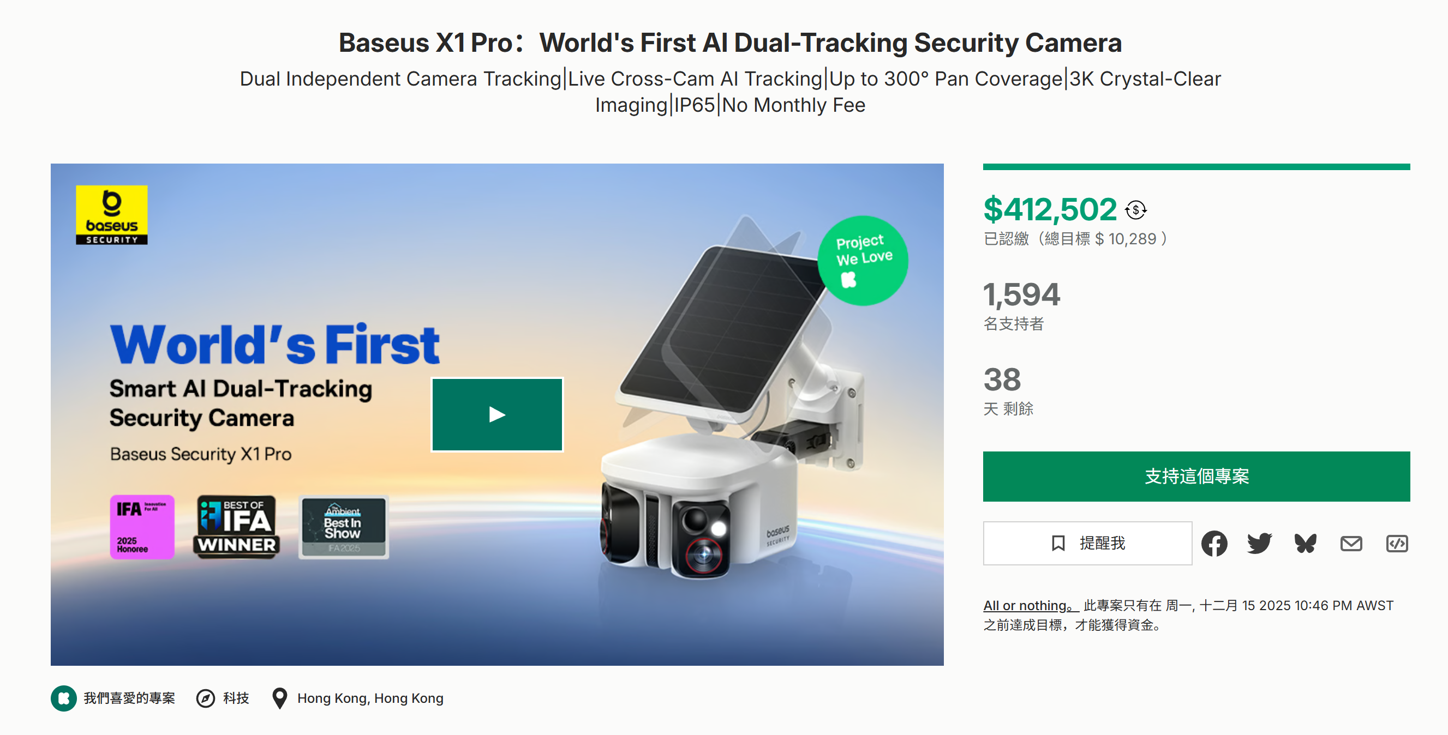Image resolution: width=1448 pixels, height=735 pixels.
Task: Share project on Facebook
Action: 1214,544
